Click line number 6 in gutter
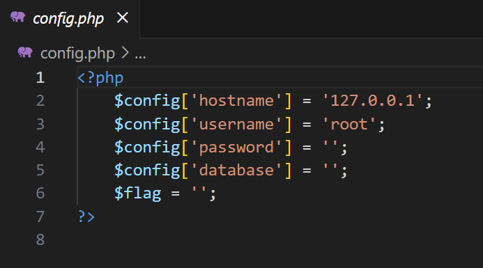Viewport: 483px width, 268px height. pyautogui.click(x=40, y=194)
